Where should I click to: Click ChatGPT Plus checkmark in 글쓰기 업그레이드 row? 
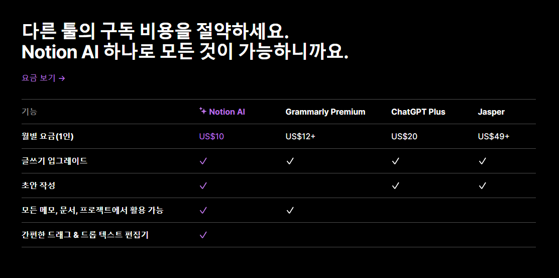pos(395,161)
